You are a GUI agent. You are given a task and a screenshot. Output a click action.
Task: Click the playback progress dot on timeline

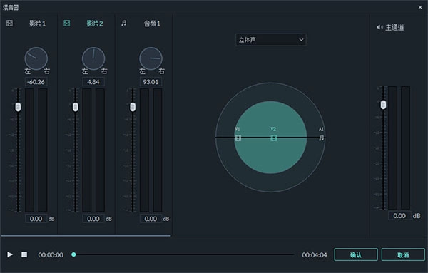click(73, 254)
